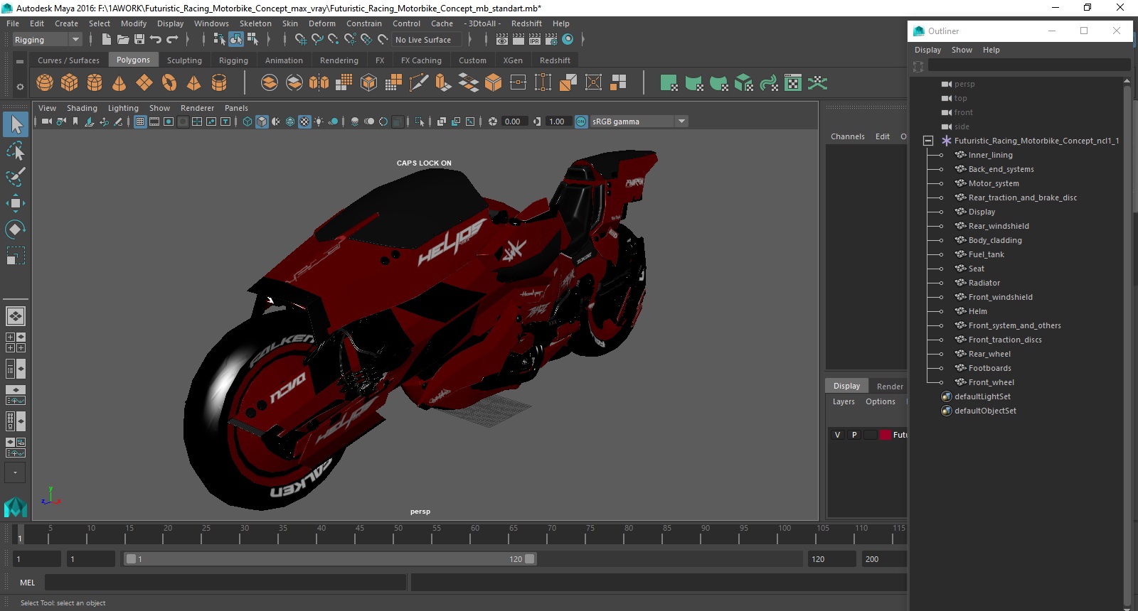Image resolution: width=1138 pixels, height=611 pixels.
Task: Click the Undo arrow icon
Action: [x=156, y=40]
